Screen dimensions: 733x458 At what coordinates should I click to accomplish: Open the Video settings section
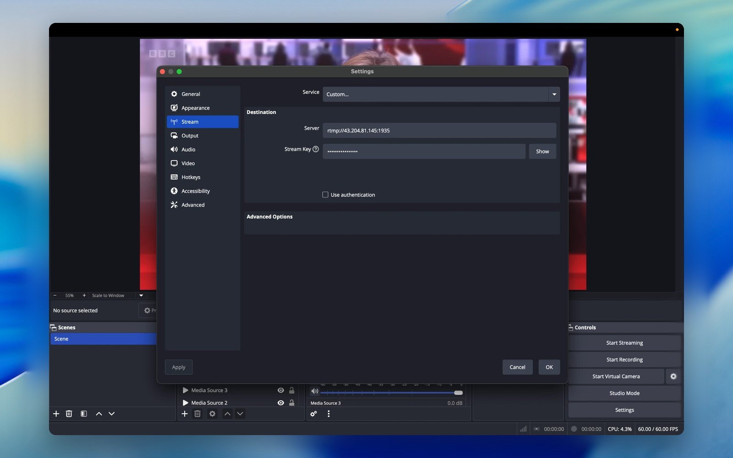click(202, 164)
